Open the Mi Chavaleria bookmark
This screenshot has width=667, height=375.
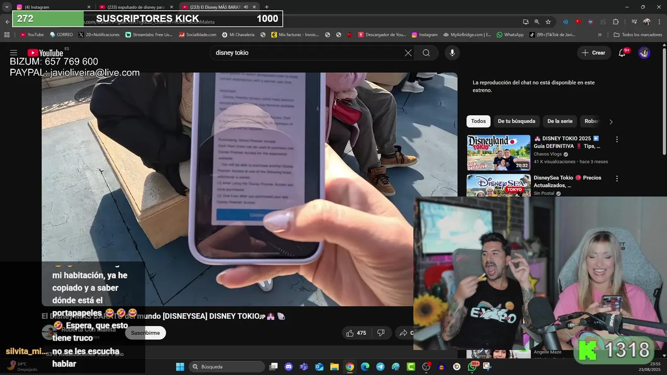pos(238,34)
